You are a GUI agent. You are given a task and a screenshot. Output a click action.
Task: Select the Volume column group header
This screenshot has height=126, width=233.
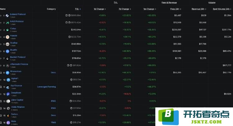point(212,2)
